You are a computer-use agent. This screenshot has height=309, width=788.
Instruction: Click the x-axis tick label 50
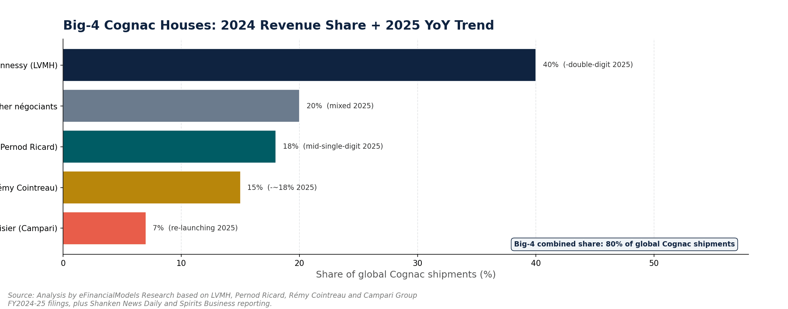click(654, 264)
